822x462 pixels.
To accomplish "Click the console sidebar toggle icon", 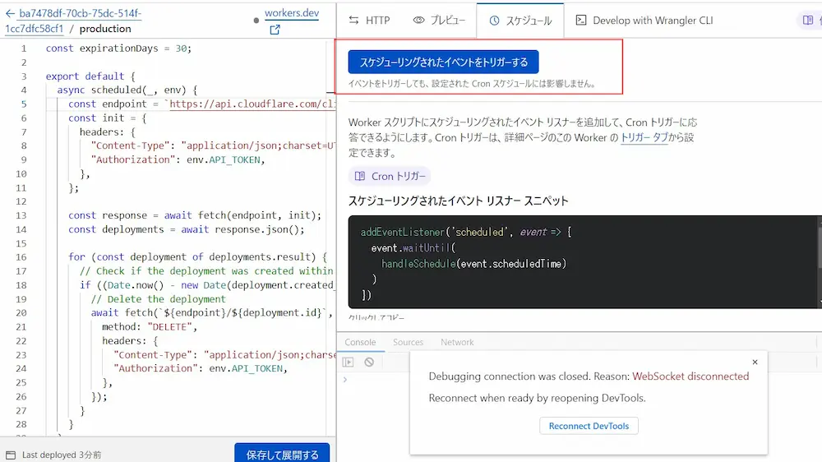I will (x=349, y=362).
